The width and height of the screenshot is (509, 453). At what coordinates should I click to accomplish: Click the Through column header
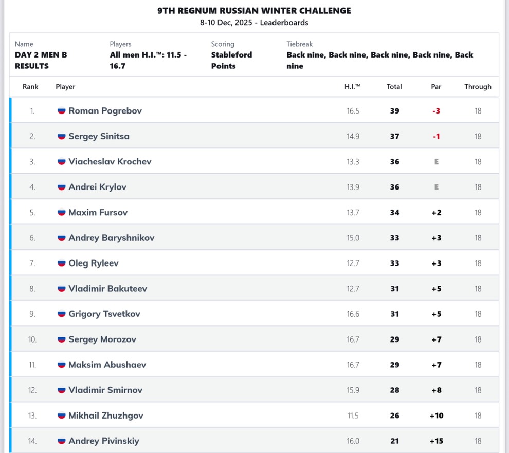coord(478,87)
